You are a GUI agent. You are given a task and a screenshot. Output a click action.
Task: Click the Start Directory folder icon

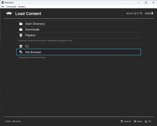click(21, 24)
